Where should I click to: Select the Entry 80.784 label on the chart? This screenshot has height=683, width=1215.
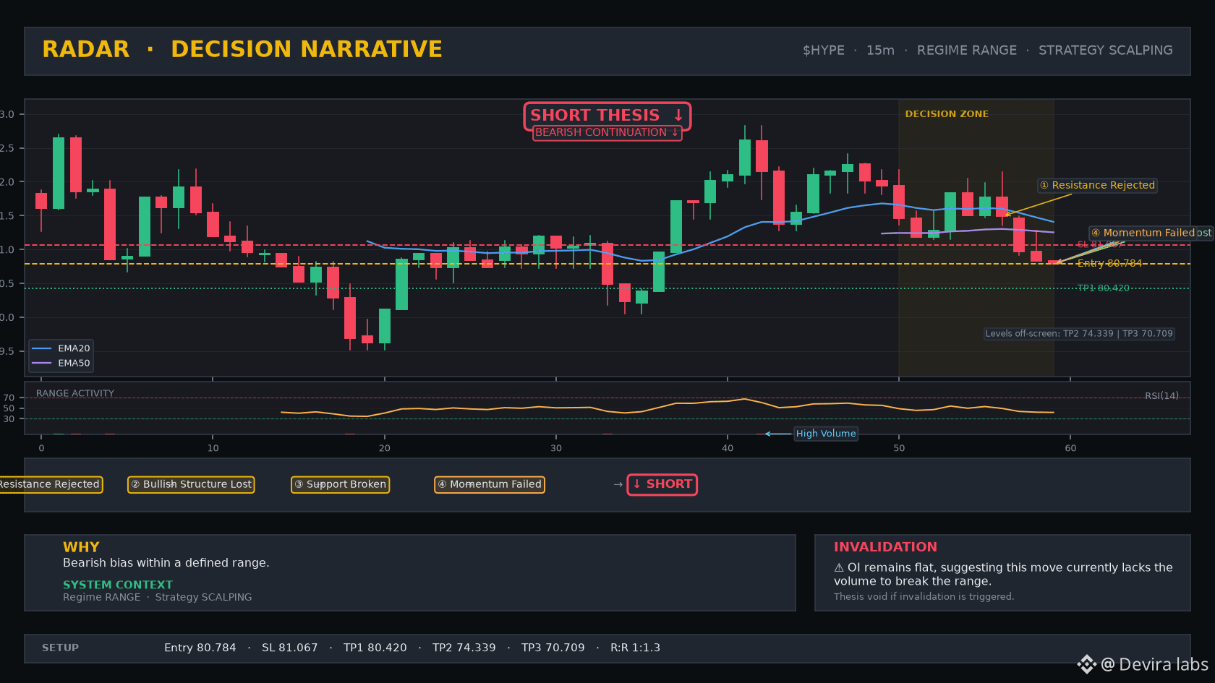1109,263
